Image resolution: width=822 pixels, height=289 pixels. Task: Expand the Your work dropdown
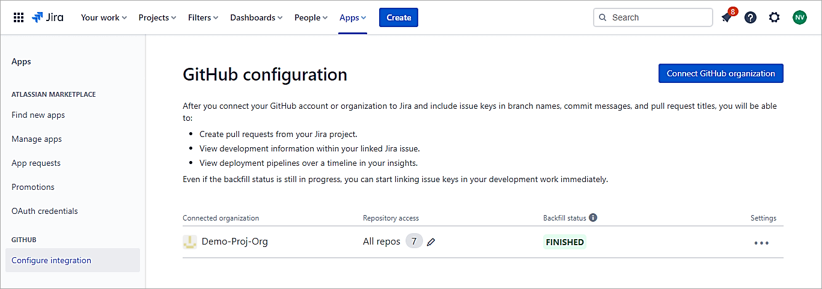[104, 17]
